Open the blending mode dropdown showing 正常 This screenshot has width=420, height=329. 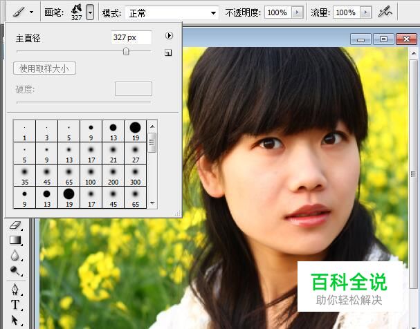pos(172,12)
